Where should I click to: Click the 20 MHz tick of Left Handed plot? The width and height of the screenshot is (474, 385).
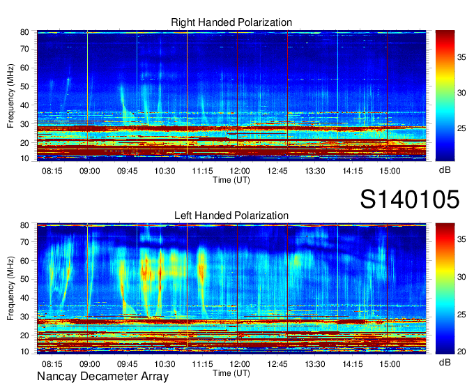[24, 335]
